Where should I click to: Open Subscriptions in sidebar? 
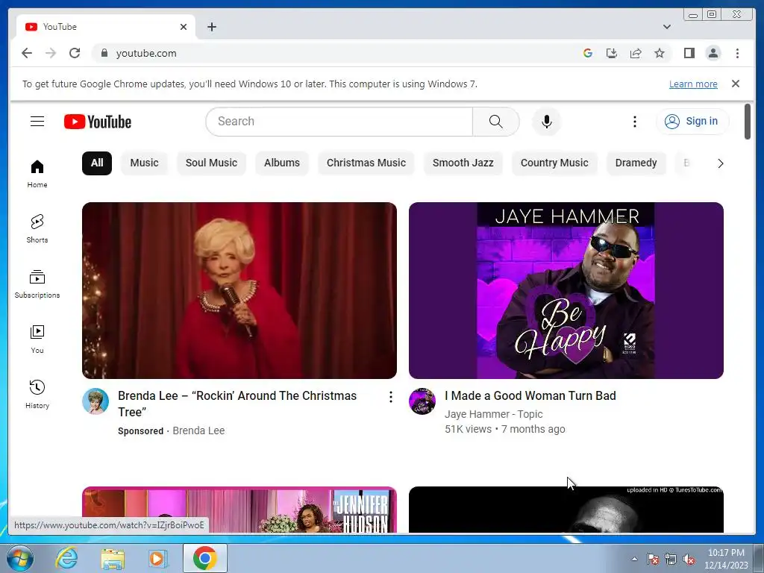[x=37, y=284]
